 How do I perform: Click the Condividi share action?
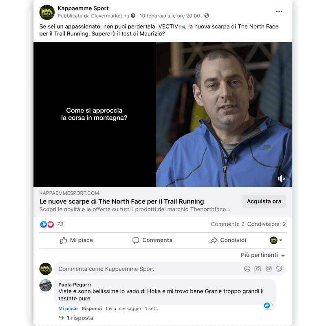pyautogui.click(x=228, y=240)
